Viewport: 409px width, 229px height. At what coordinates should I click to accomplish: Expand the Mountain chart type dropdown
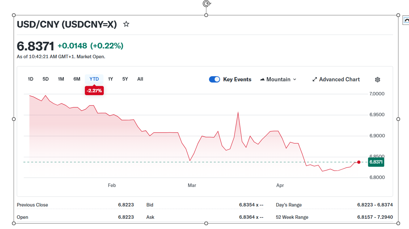pyautogui.click(x=278, y=79)
